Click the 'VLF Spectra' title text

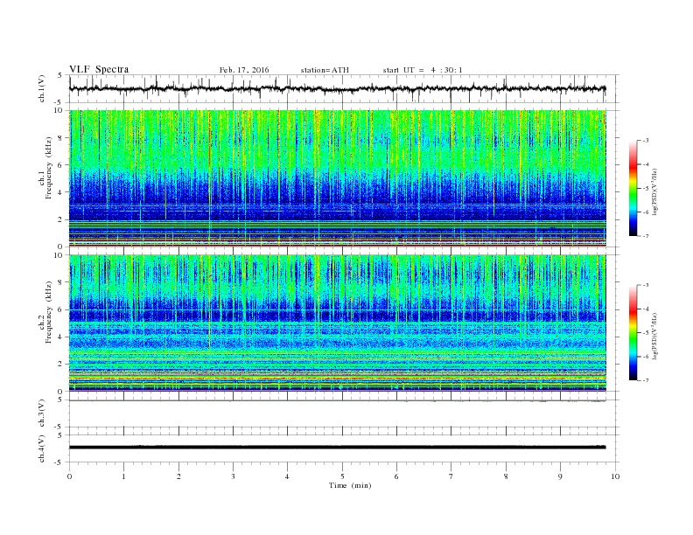[99, 69]
